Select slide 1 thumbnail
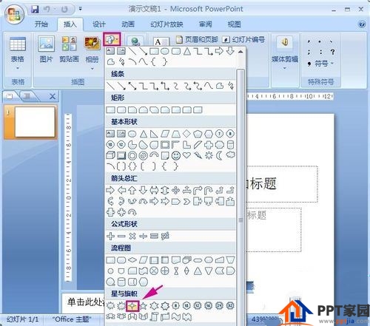Viewport: 370px width, 326px height. (35, 122)
